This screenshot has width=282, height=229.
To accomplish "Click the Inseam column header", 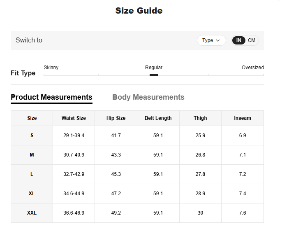I will click(242, 118).
